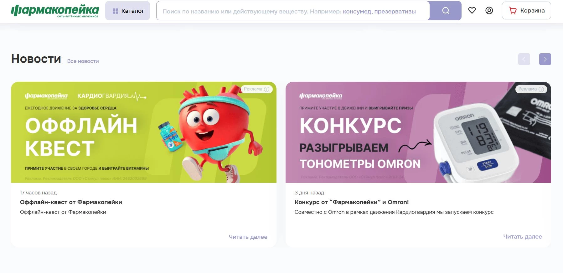
Task: Open the Оффлайн квест banner image
Action: pos(144,132)
